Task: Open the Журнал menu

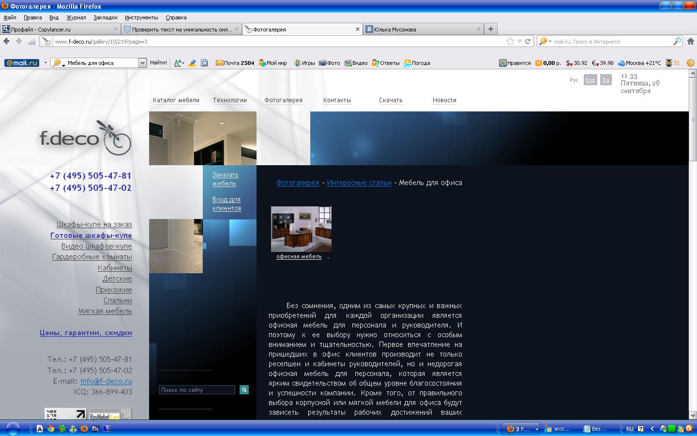Action: (76, 17)
